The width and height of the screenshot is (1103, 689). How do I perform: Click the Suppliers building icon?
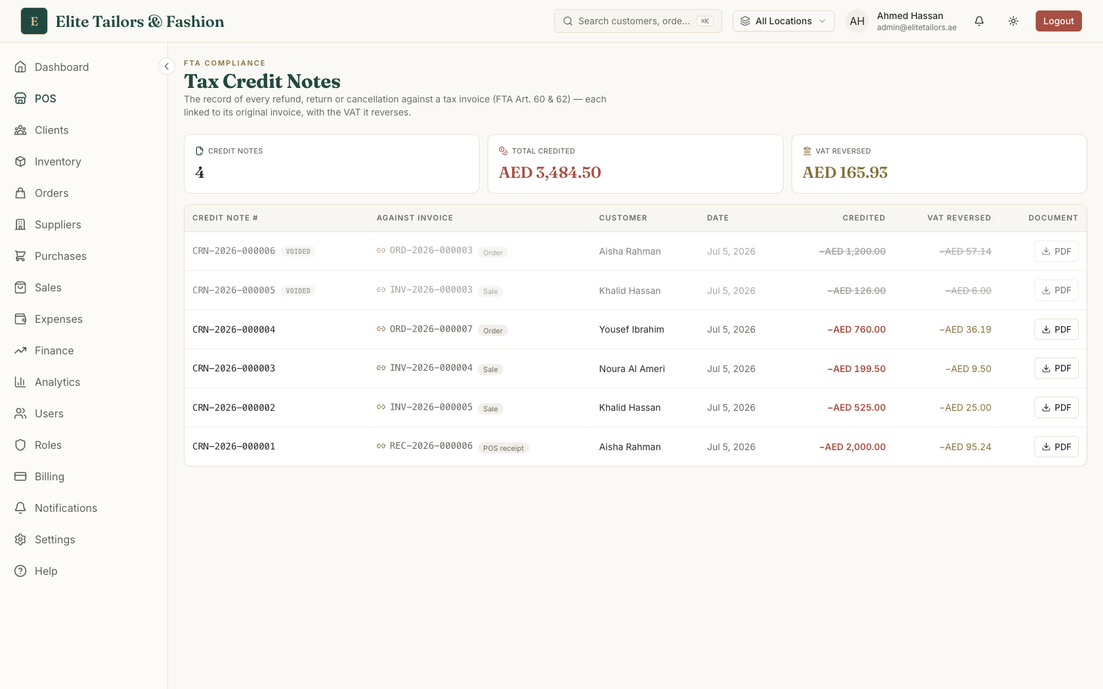point(20,224)
